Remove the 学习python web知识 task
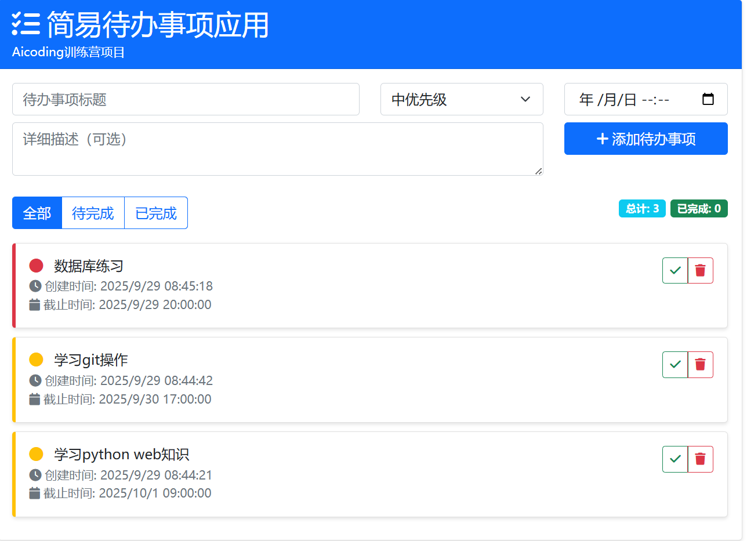The width and height of the screenshot is (747, 541). [701, 459]
